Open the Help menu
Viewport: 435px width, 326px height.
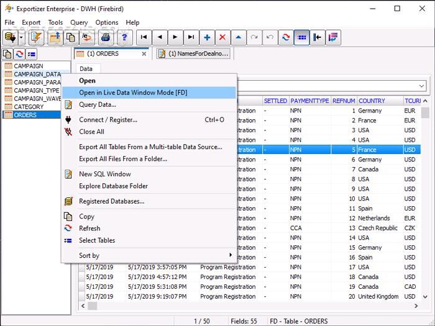tap(132, 22)
